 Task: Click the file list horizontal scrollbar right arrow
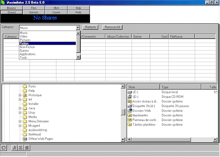pyautogui.click(x=215, y=139)
